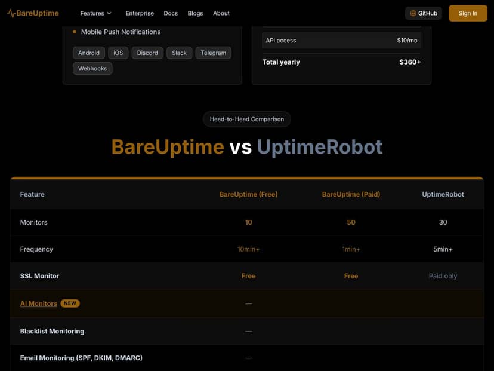This screenshot has width=494, height=371.
Task: Open the Features menu
Action: (96, 13)
